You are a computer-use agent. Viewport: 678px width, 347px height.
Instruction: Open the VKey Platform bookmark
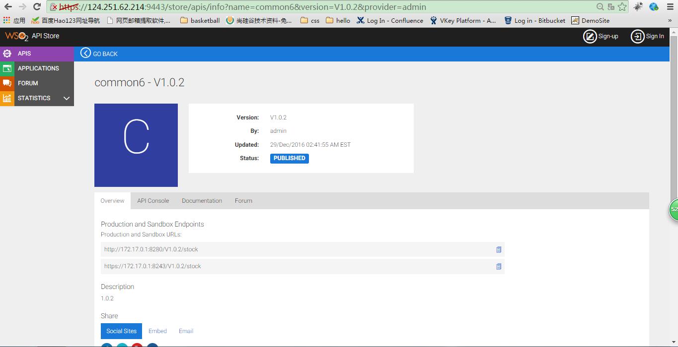click(x=463, y=20)
